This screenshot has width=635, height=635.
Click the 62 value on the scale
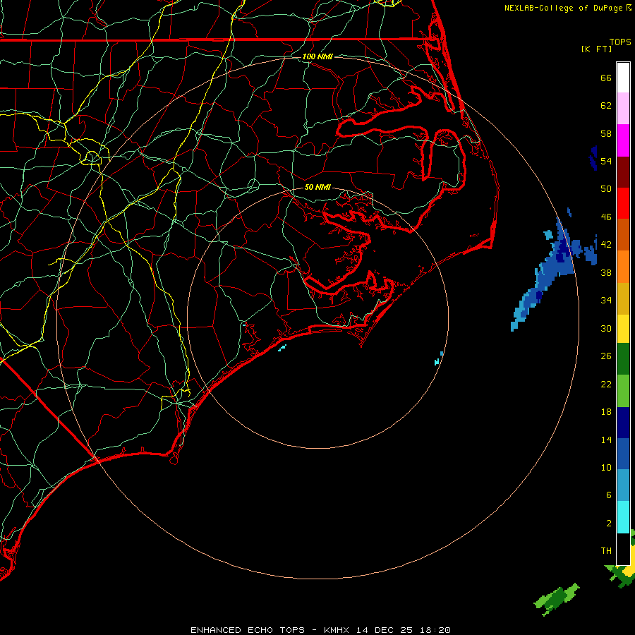(x=606, y=106)
